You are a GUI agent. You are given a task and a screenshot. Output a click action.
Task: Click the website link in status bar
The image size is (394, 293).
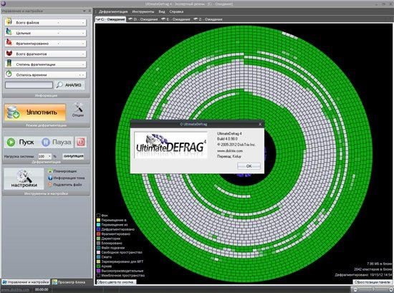tap(15, 289)
